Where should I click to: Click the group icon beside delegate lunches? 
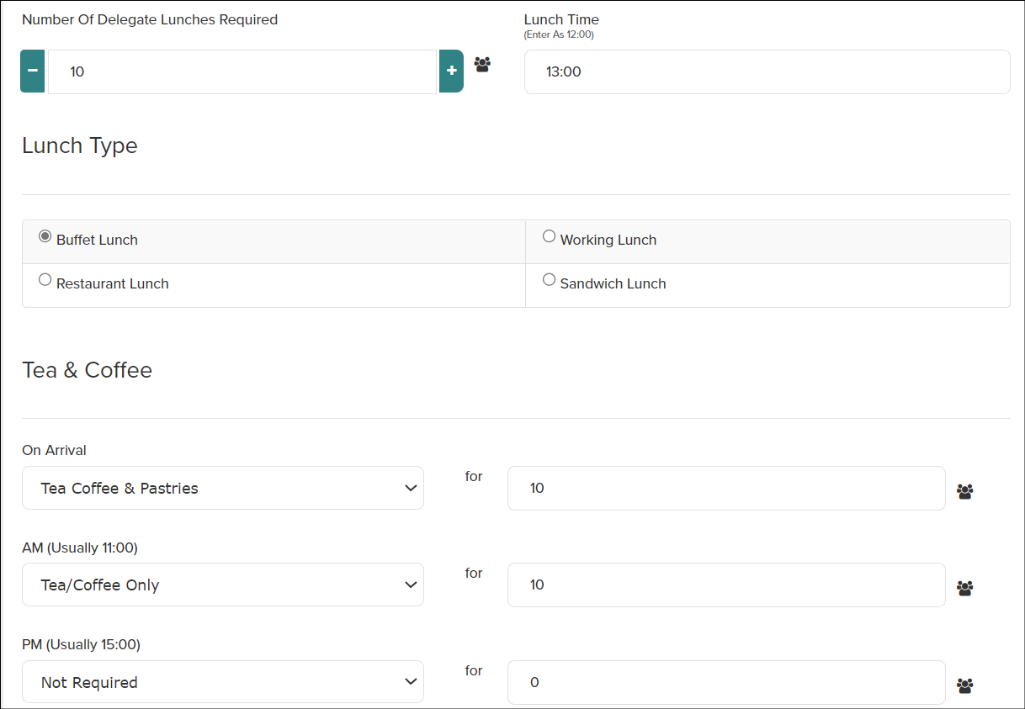482,64
